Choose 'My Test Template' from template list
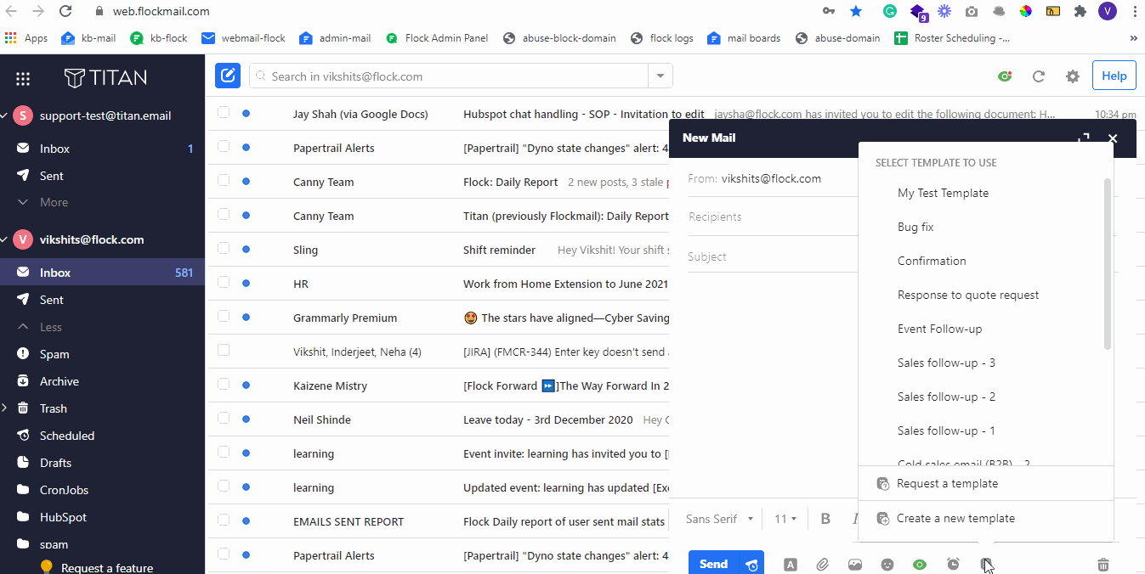1145x574 pixels. 944,193
